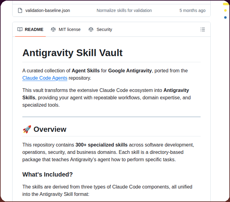Click the Antigravity Skill Vault heading

73,53
